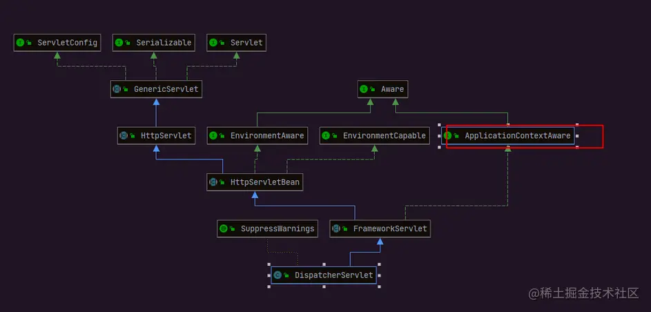
Task: Click the green interface icon on Aware
Action: pyautogui.click(x=364, y=89)
